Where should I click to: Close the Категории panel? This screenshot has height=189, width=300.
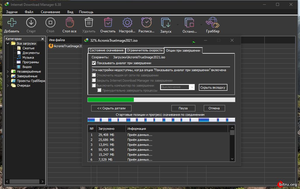click(x=43, y=39)
